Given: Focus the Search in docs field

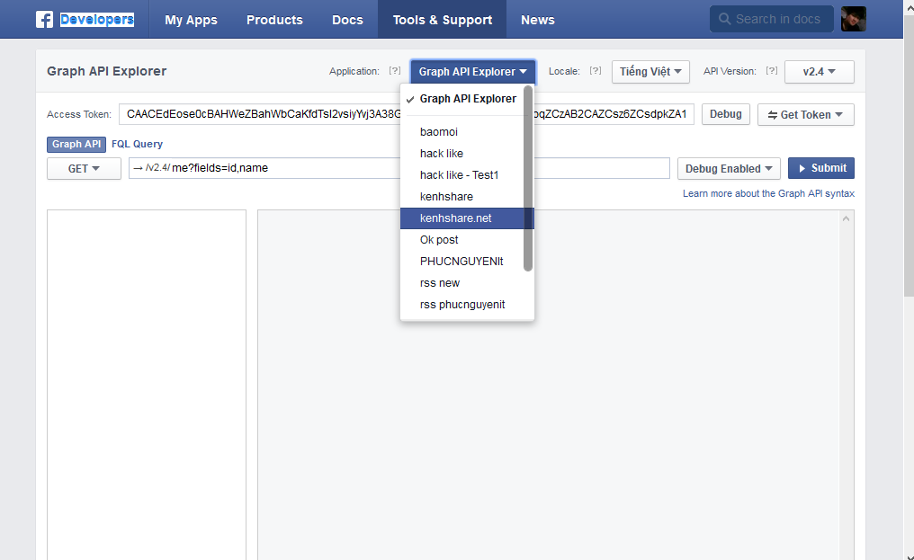Looking at the screenshot, I should [x=772, y=19].
